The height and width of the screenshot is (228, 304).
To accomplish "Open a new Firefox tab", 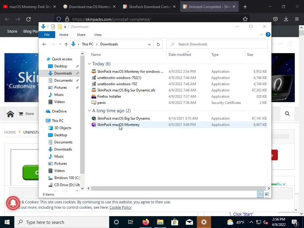I will [245, 7].
